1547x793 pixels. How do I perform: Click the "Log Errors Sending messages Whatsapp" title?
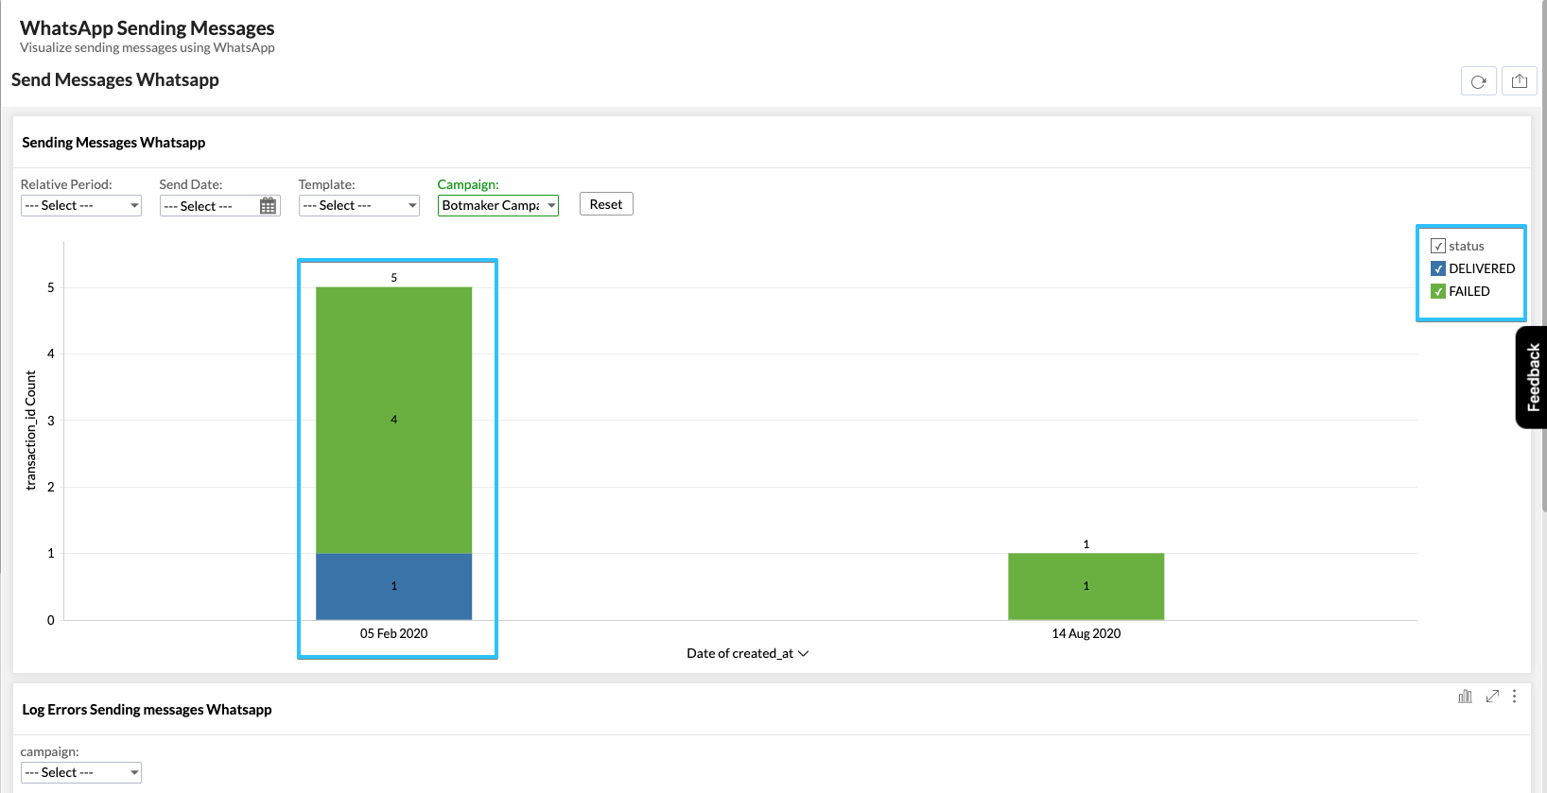(147, 710)
